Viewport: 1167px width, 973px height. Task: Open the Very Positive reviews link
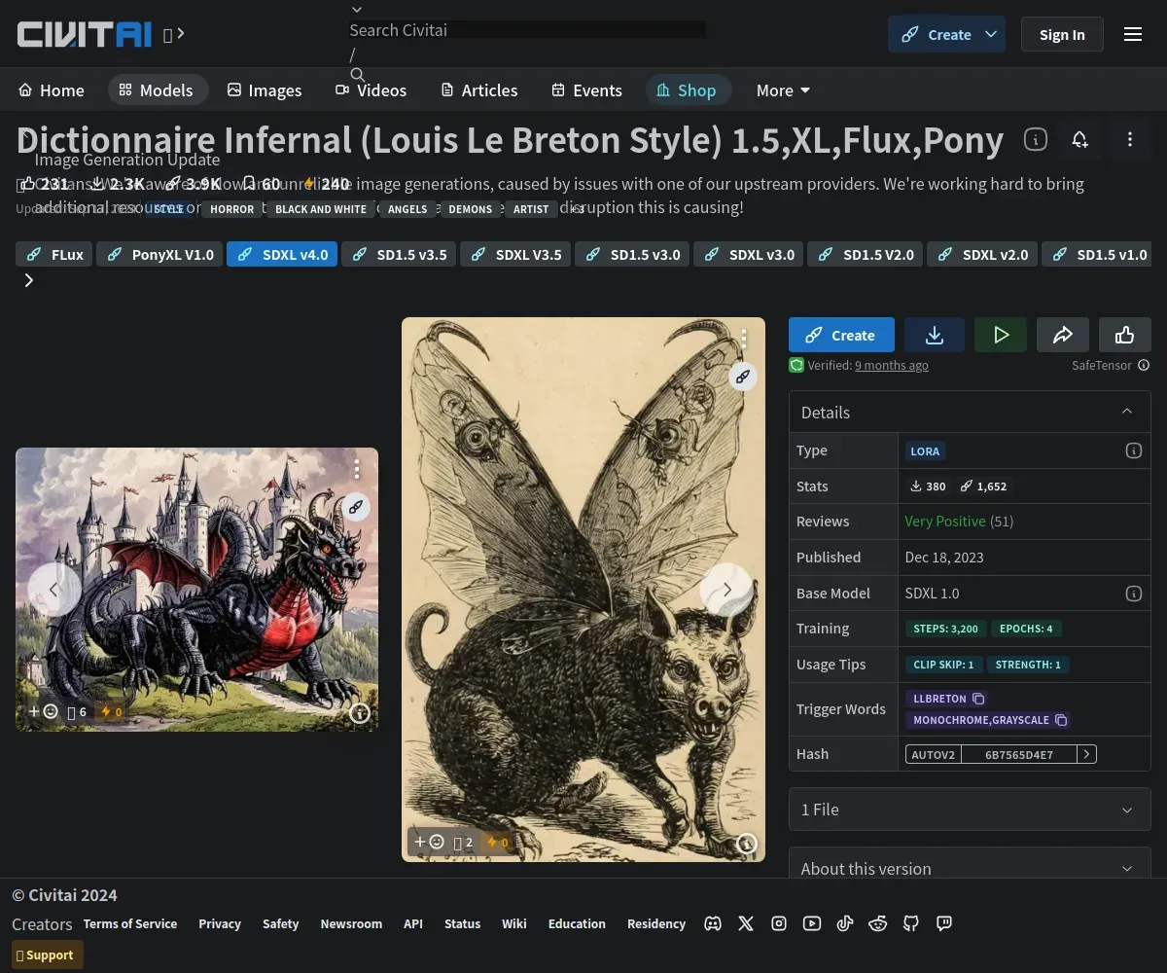945,522
